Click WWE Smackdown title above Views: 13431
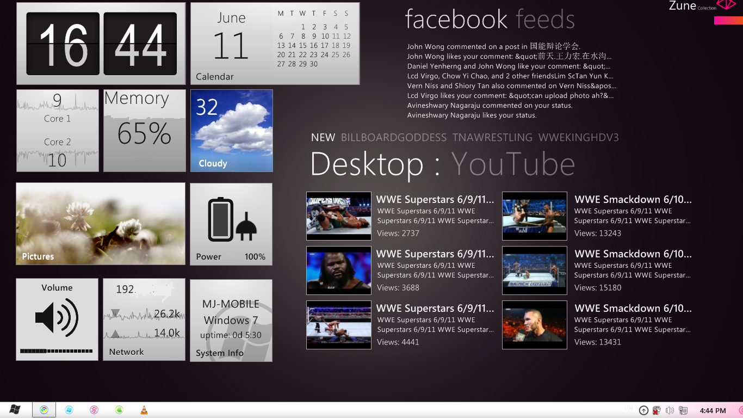The width and height of the screenshot is (743, 418). tap(633, 309)
